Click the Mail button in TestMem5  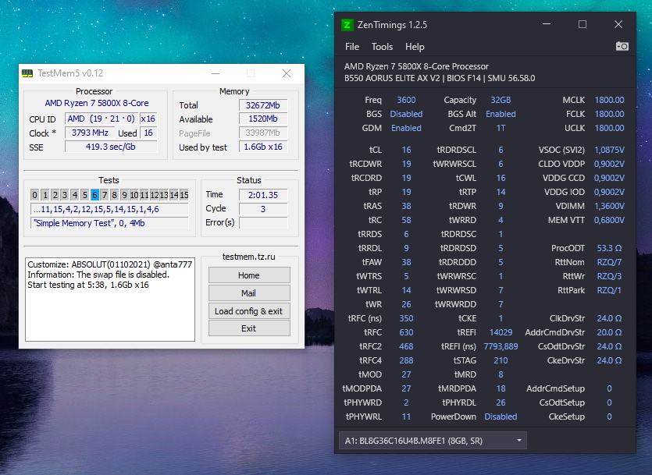[x=249, y=293]
